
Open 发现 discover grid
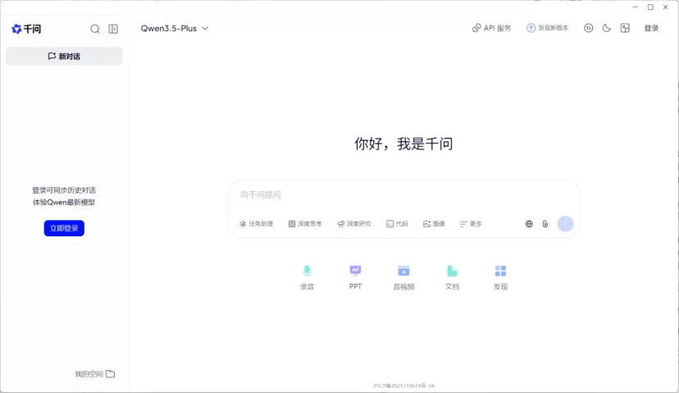[500, 278]
